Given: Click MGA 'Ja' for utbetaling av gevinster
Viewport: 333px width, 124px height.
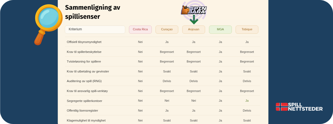Looking at the screenshot, I should 220,71.
